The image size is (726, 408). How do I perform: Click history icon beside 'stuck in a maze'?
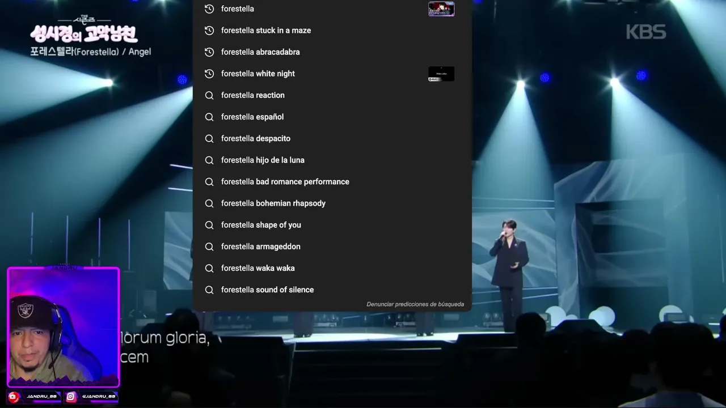209,31
